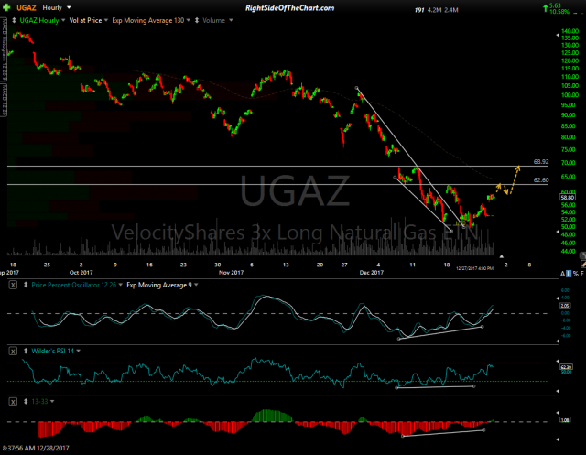Click move handle of Wilder's RSI
Viewport: 586px width, 455px height.
click(x=26, y=352)
